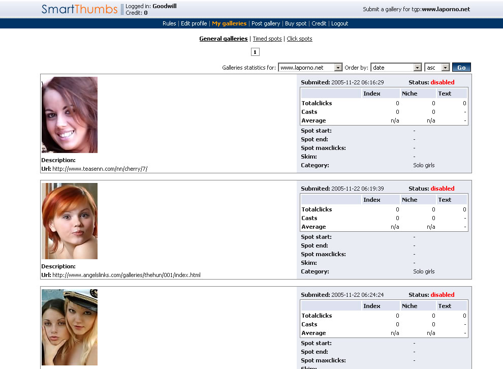This screenshot has width=503, height=369.
Task: Open the third gallery thumbnail with sailor cap
Action: pyautogui.click(x=70, y=327)
